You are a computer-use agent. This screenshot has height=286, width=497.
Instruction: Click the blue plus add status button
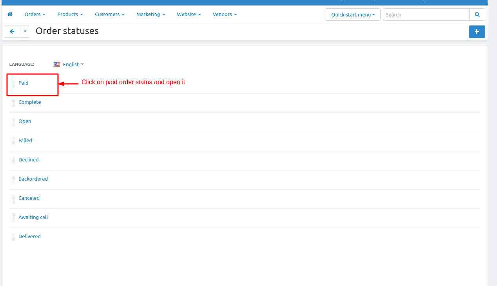point(477,32)
